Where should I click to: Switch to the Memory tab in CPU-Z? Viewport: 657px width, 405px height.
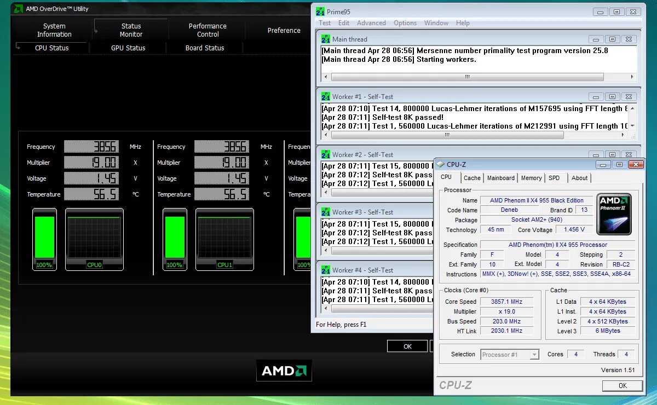pos(531,178)
